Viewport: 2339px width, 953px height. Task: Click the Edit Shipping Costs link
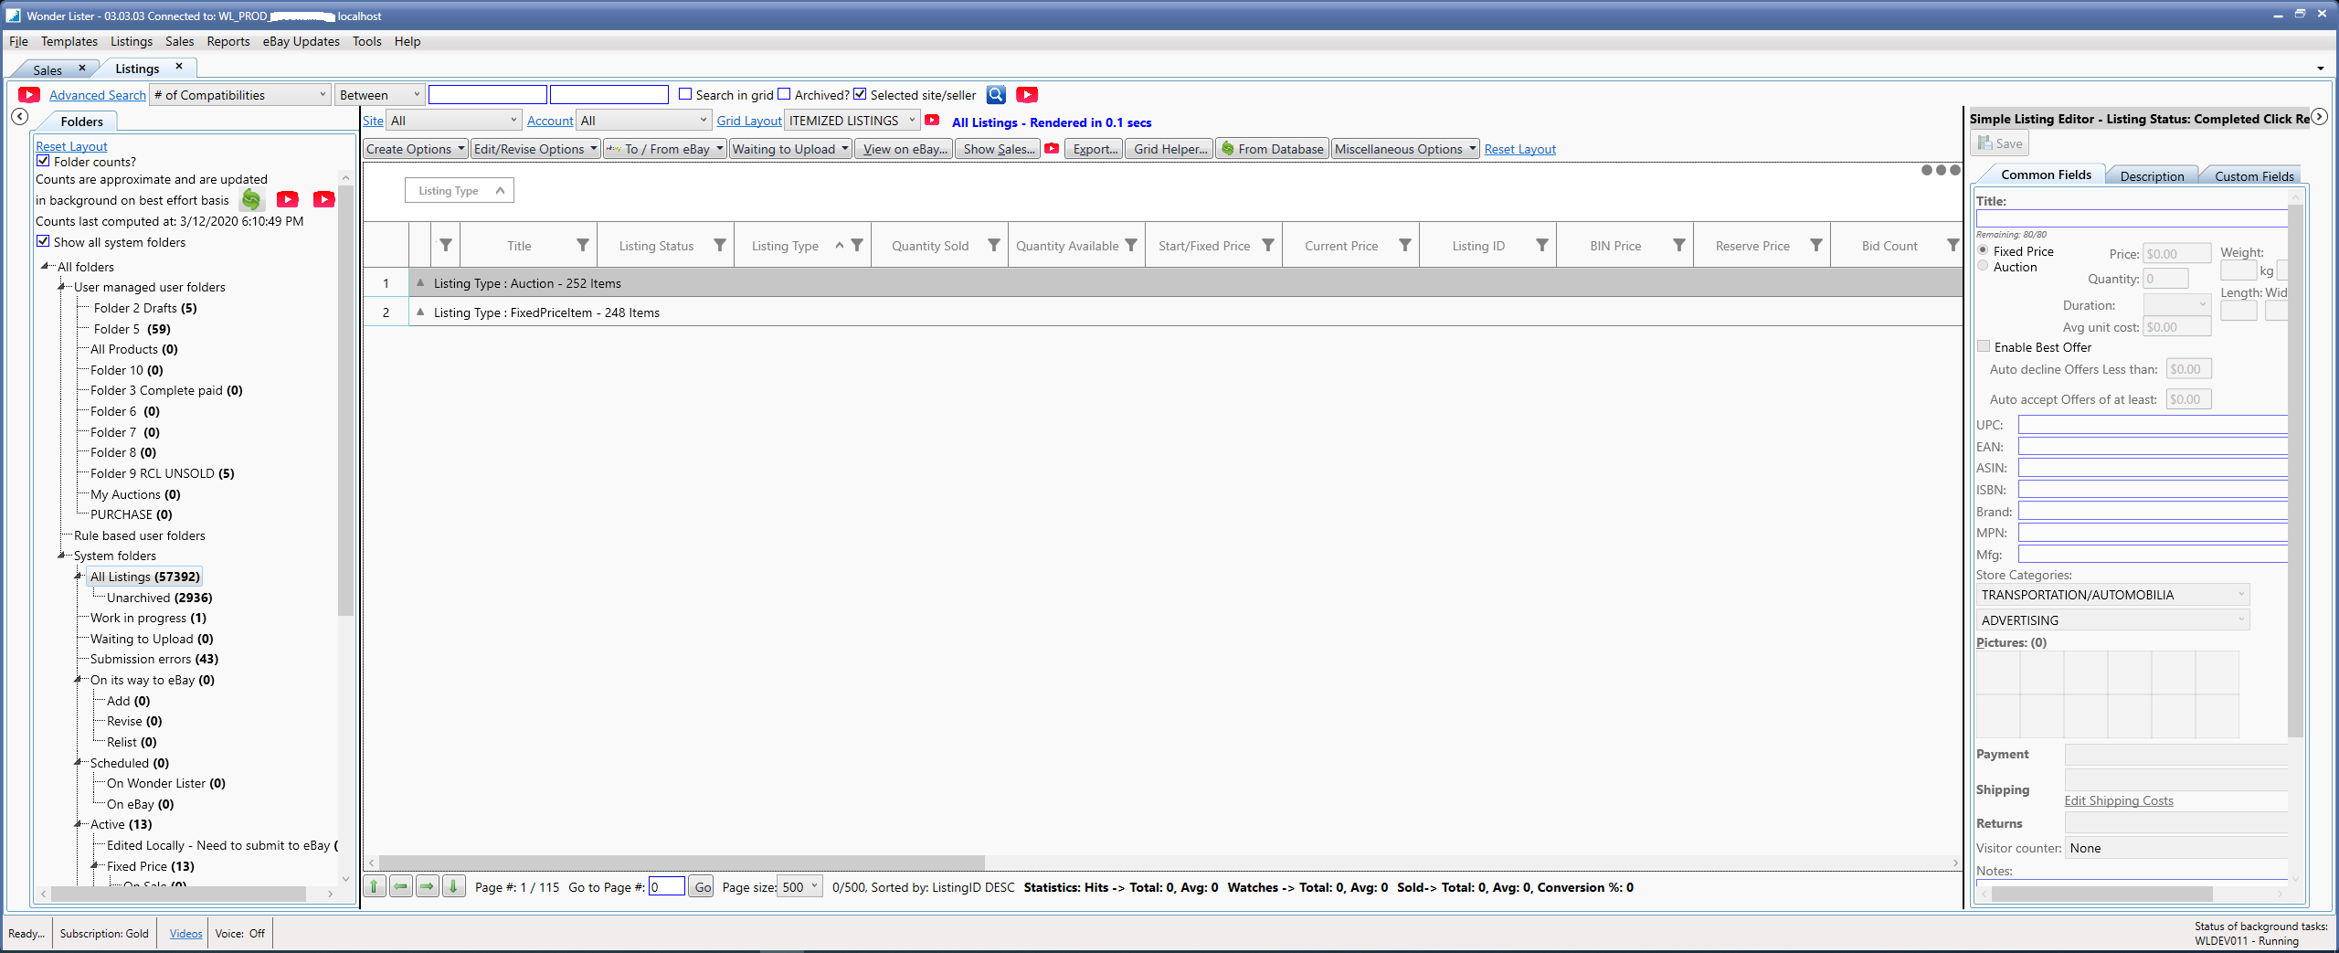[2119, 799]
